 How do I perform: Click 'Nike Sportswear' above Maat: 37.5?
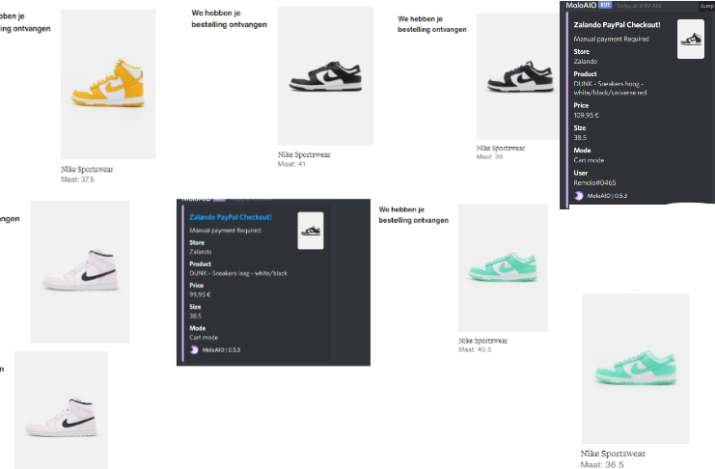click(x=87, y=169)
